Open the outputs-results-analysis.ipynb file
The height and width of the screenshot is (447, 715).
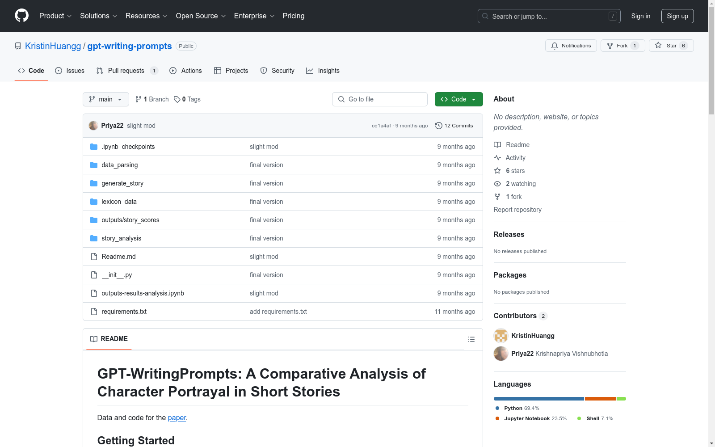coord(143,293)
